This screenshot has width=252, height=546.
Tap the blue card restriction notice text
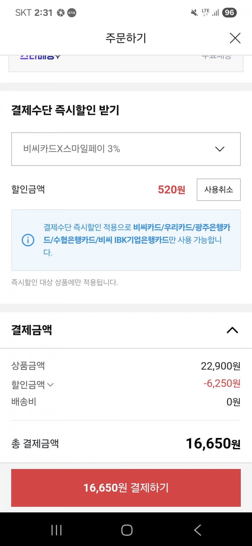coord(137,240)
